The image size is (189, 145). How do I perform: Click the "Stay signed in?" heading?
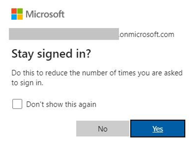pos(51,54)
